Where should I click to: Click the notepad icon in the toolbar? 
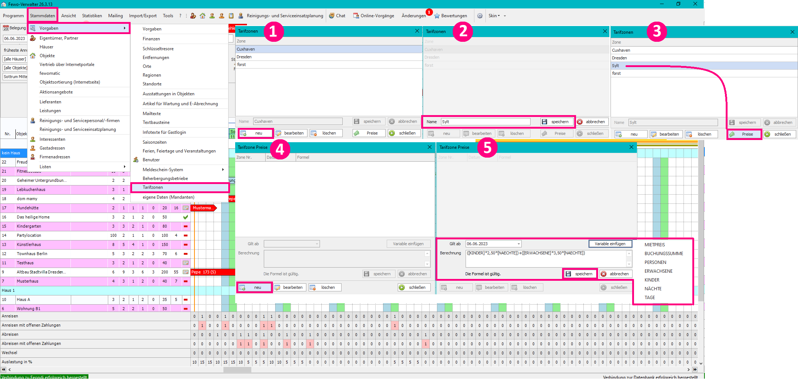tap(231, 16)
